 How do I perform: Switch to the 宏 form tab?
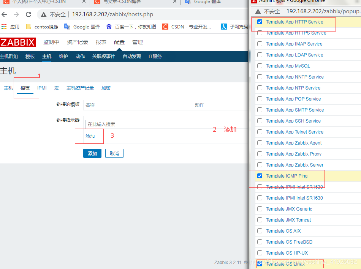(57, 88)
